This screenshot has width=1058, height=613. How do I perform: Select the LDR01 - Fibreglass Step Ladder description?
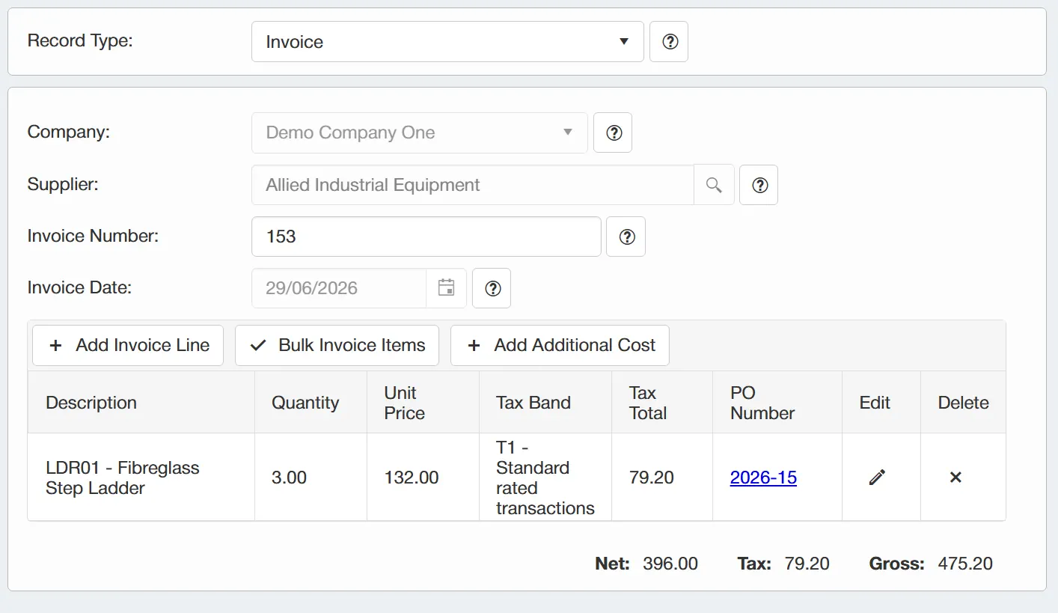(x=123, y=478)
